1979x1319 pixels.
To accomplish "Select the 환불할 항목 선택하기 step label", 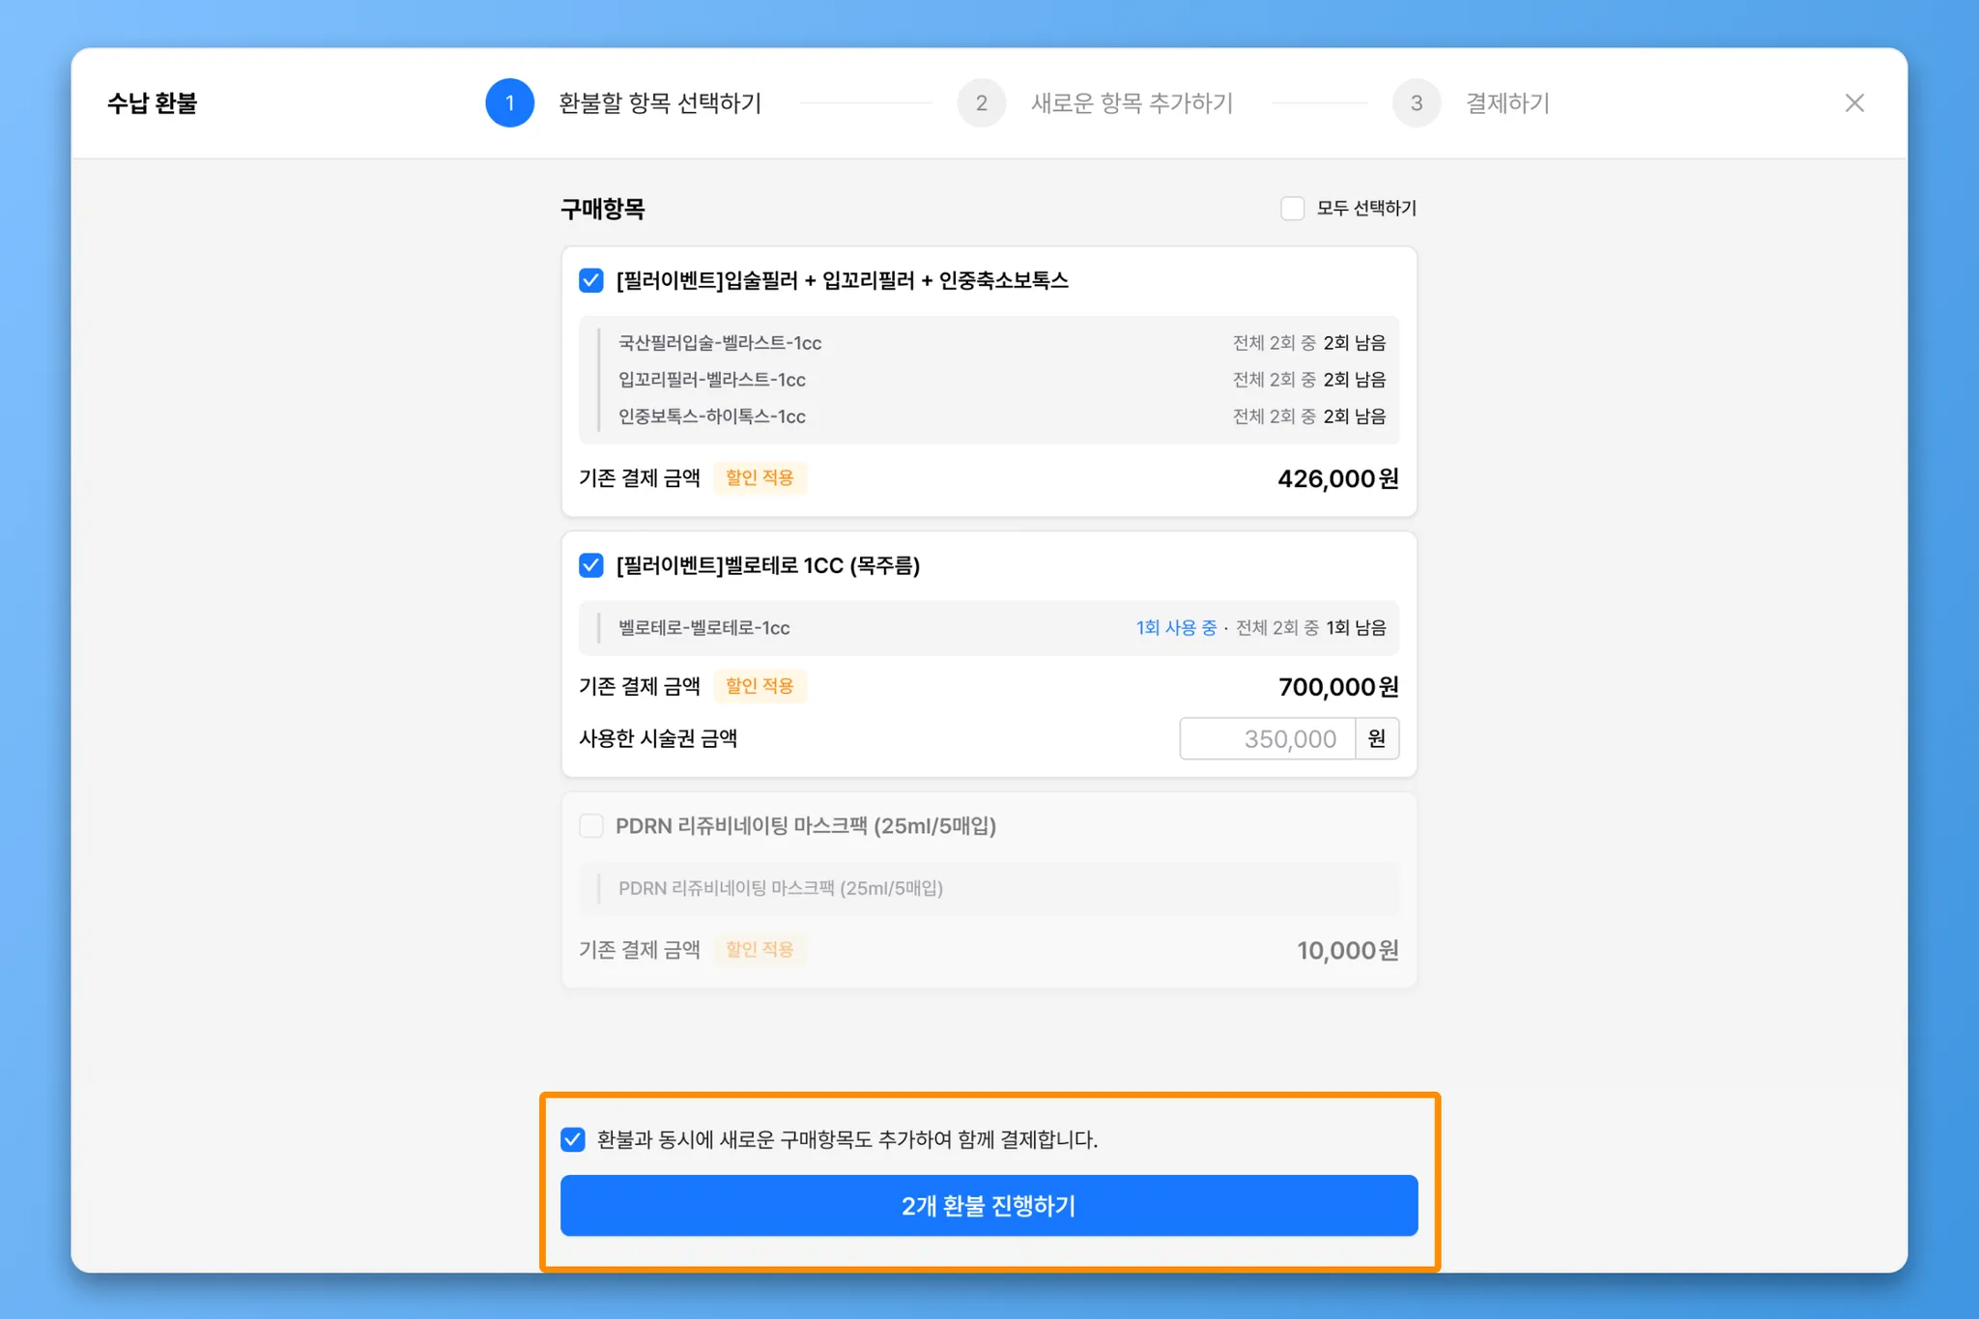I will click(660, 103).
